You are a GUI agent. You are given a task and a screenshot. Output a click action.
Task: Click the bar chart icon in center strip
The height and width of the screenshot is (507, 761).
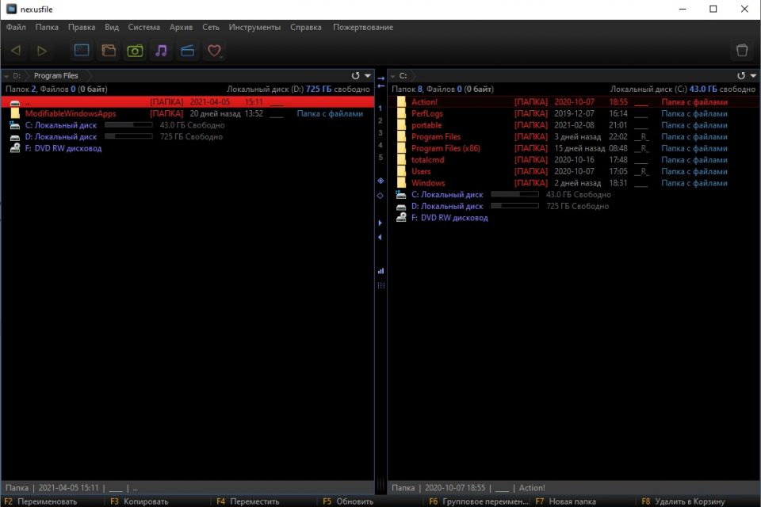(380, 271)
